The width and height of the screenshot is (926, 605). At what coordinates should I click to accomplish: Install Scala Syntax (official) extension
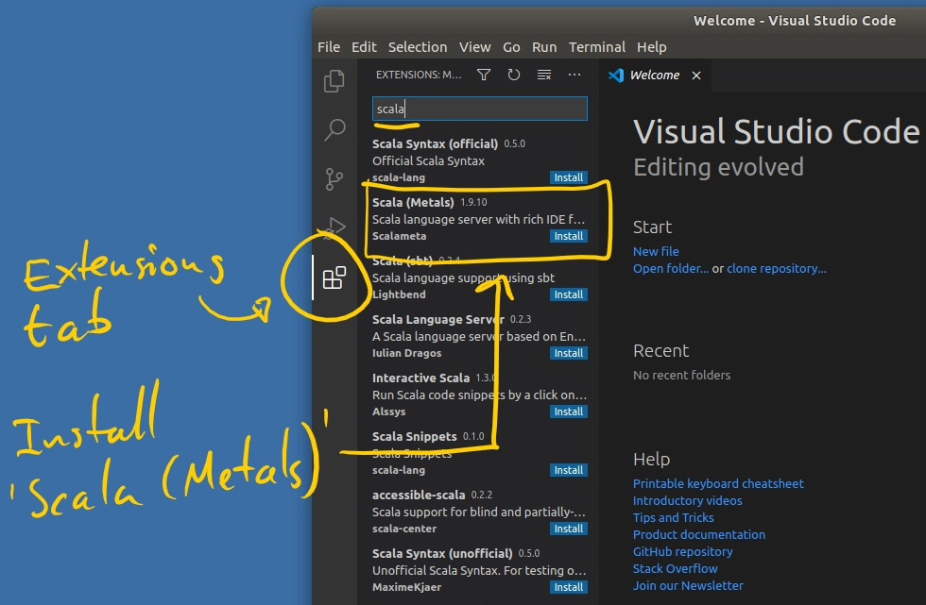568,177
